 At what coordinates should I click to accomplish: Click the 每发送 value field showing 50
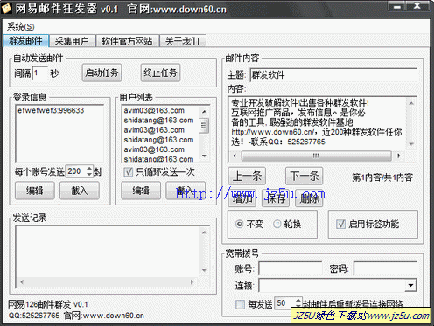pos(285,303)
